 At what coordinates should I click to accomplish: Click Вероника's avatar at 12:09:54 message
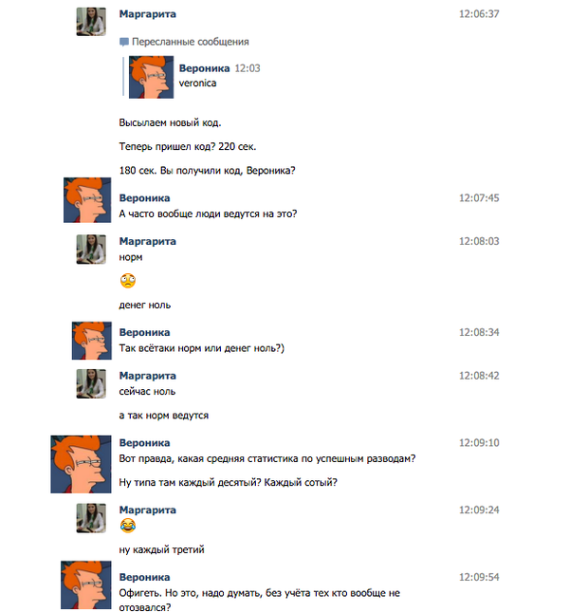[x=86, y=585]
